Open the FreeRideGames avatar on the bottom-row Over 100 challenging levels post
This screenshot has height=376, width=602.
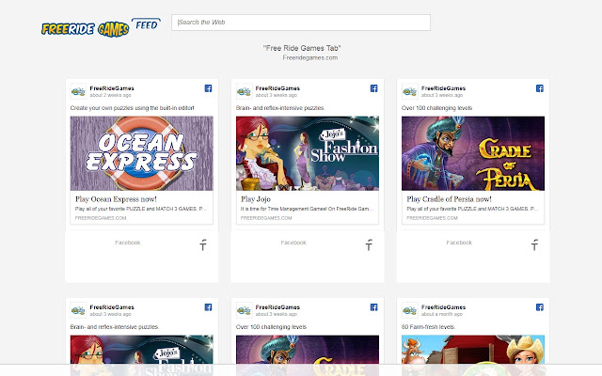244,310
